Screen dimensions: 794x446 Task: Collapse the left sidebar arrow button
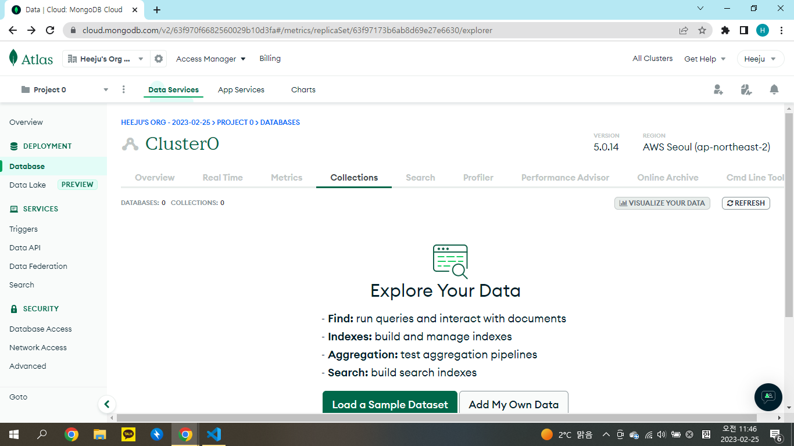106,404
